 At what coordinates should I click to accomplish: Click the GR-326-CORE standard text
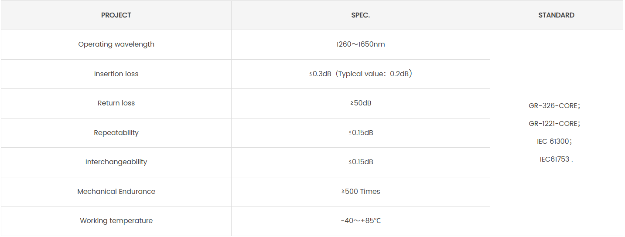pyautogui.click(x=554, y=106)
